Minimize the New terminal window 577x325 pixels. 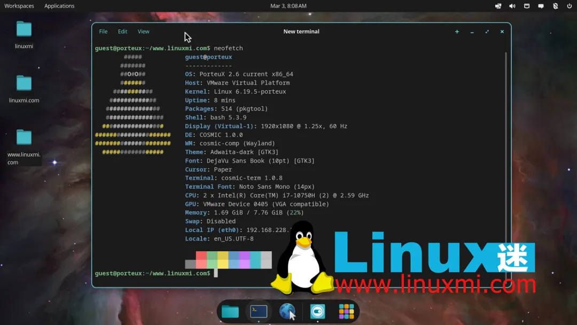(x=472, y=32)
